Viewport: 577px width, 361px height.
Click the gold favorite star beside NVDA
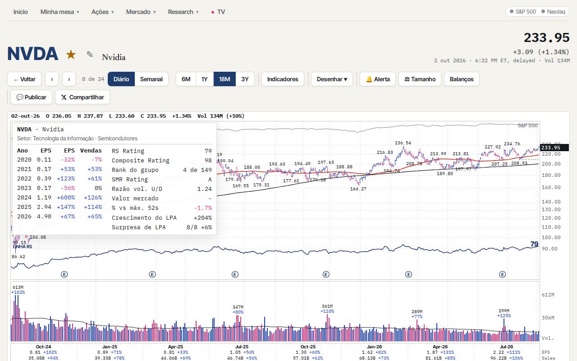(71, 55)
